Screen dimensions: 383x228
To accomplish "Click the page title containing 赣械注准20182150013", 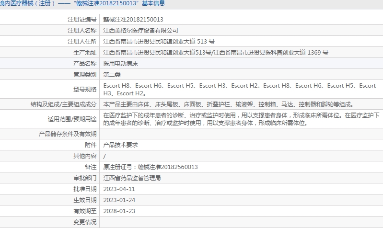I will coord(82,3).
